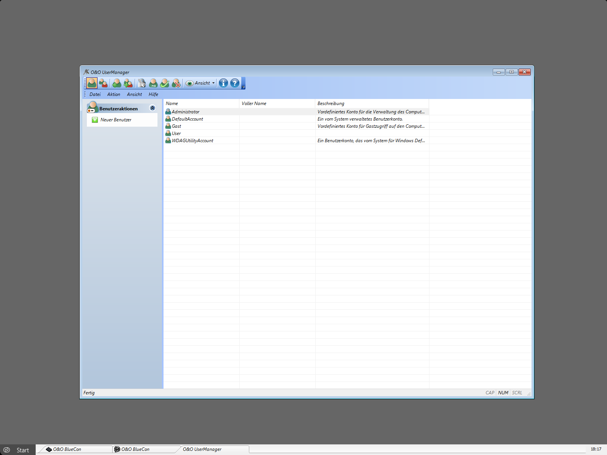Sort by Voller Name column header
607x455 pixels.
pos(277,104)
